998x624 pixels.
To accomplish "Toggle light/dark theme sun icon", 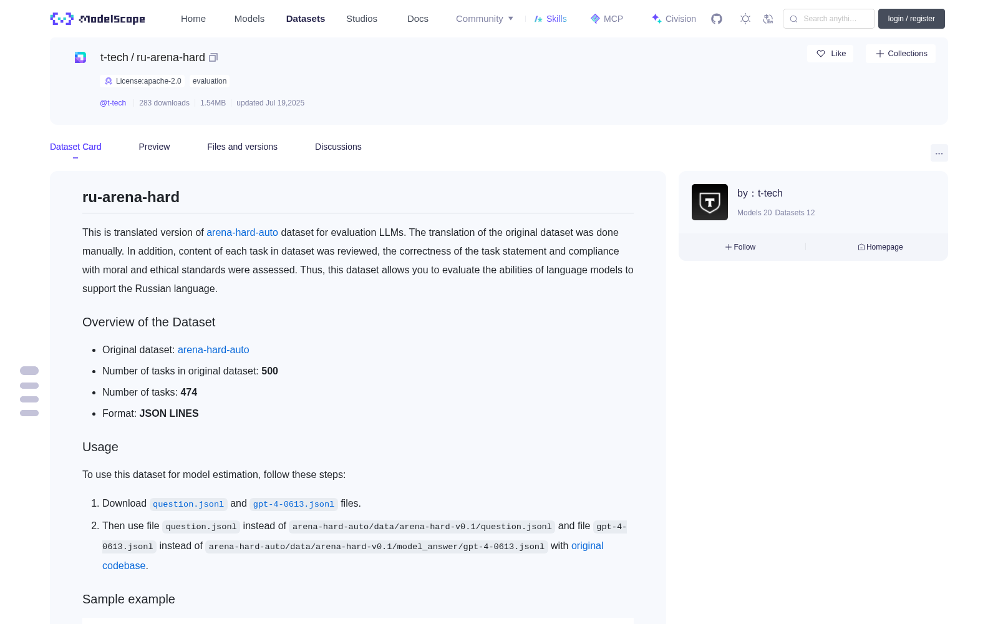I will pos(745,19).
